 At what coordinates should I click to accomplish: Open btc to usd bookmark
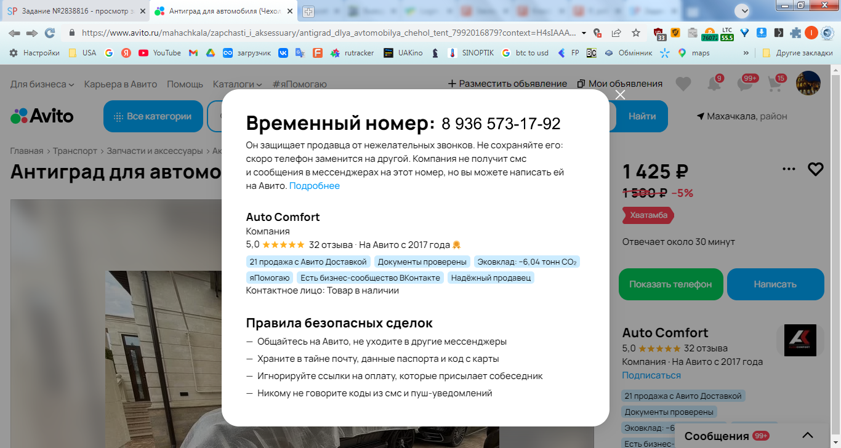pos(525,53)
